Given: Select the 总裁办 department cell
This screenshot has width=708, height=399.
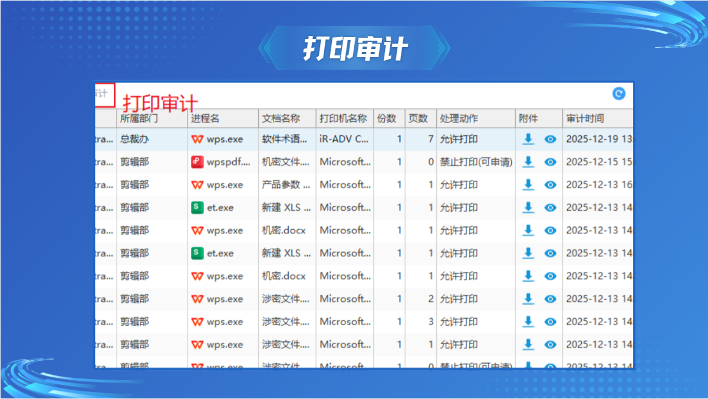Looking at the screenshot, I should click(x=152, y=139).
